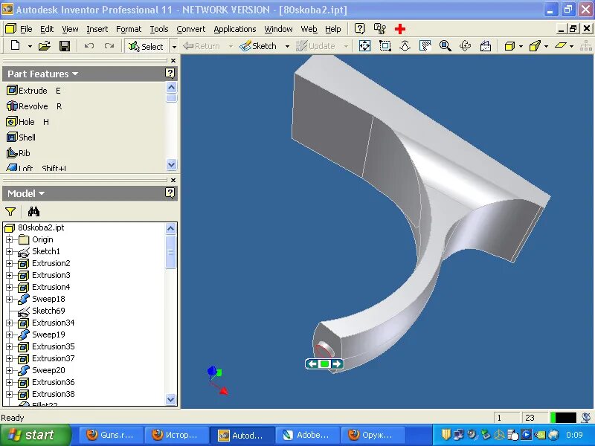This screenshot has width=595, height=446.
Task: Close the Model browser panel
Action: (x=173, y=180)
